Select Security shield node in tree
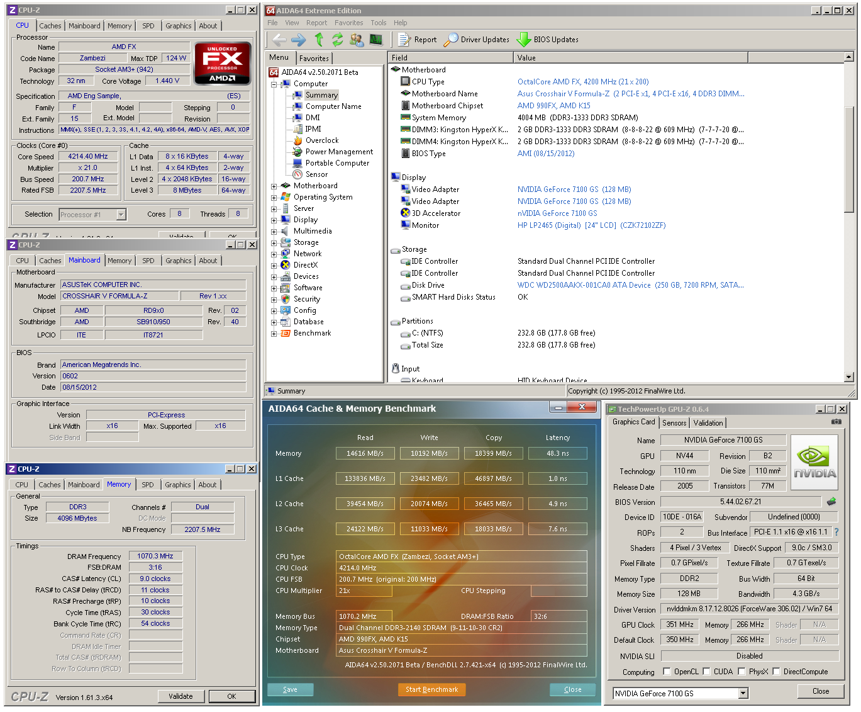The width and height of the screenshot is (861, 712). (300, 299)
